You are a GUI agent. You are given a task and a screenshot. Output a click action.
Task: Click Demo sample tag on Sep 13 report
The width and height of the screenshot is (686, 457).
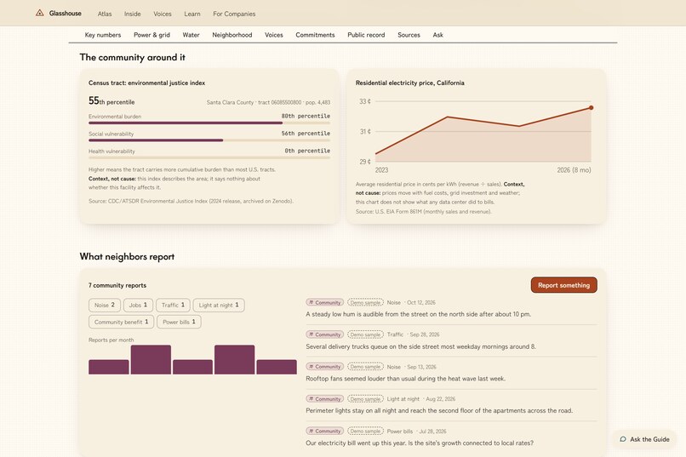tap(365, 367)
